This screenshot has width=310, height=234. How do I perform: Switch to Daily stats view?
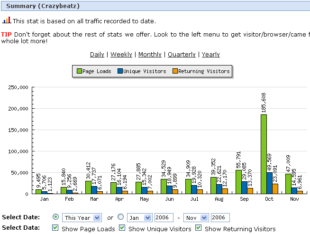click(x=97, y=55)
